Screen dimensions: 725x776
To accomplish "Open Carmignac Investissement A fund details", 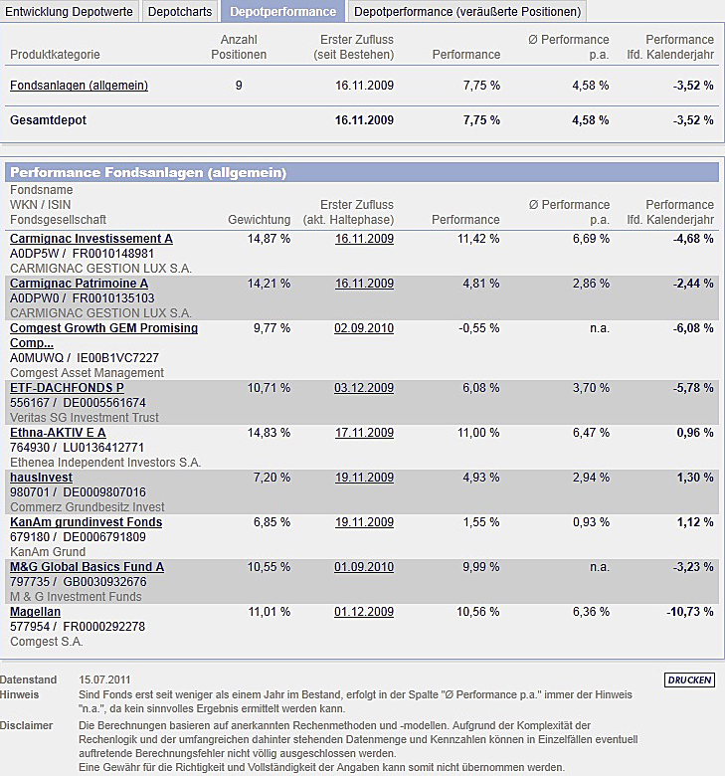I will tap(91, 239).
